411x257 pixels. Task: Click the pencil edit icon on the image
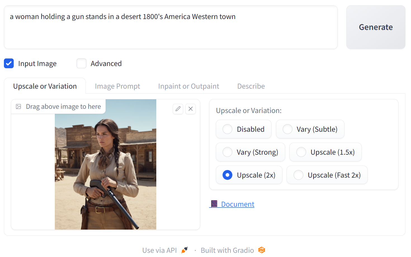178,109
